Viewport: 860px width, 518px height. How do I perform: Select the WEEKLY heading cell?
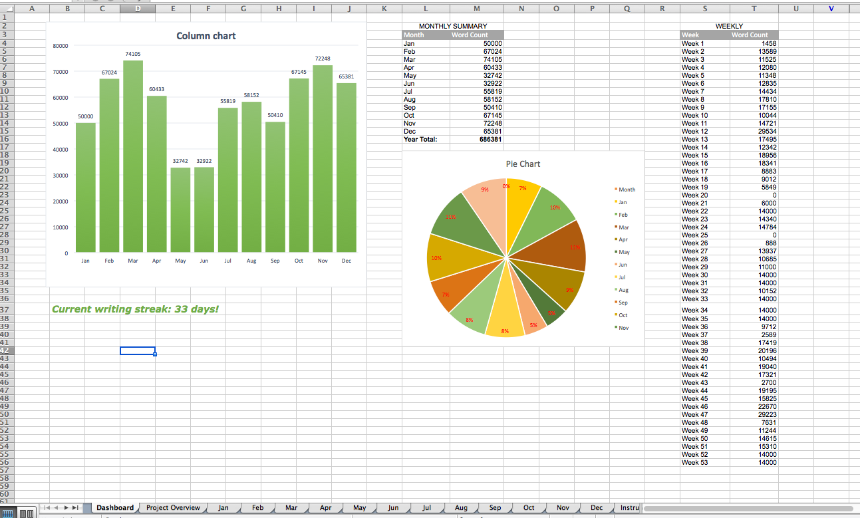[x=729, y=27]
